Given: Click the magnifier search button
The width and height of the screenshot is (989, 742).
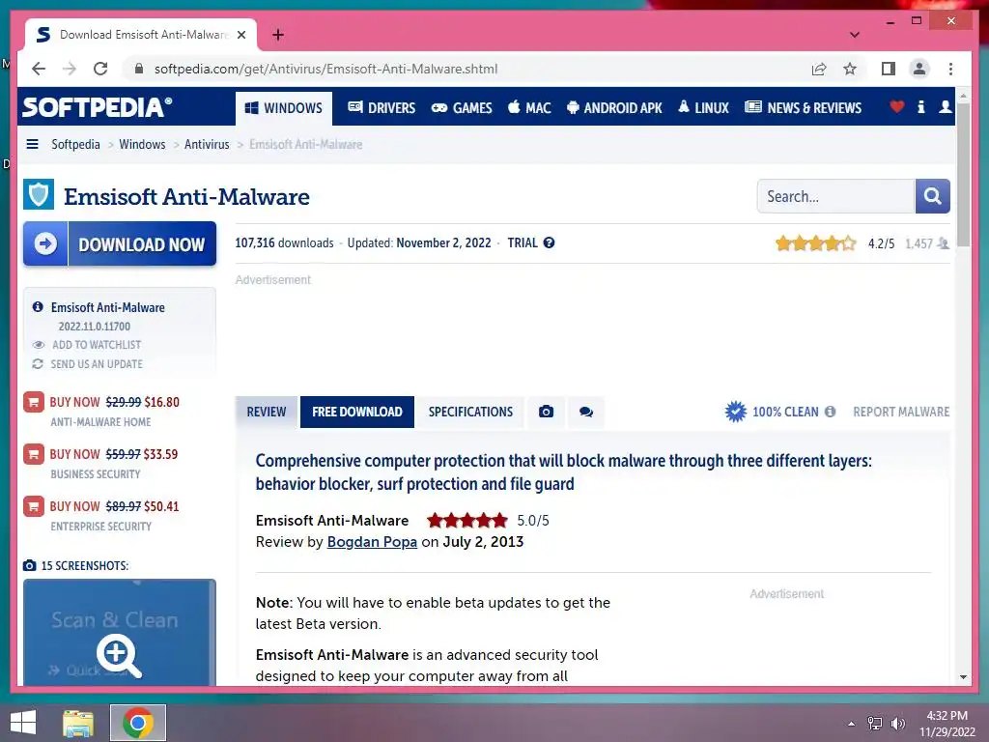Looking at the screenshot, I should 932,196.
